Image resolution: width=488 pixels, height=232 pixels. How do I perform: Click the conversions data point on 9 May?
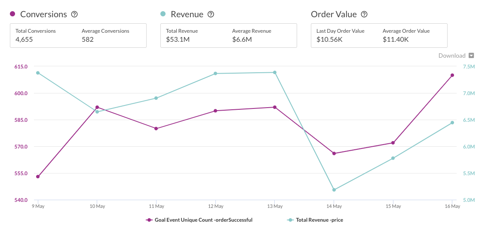38,176
